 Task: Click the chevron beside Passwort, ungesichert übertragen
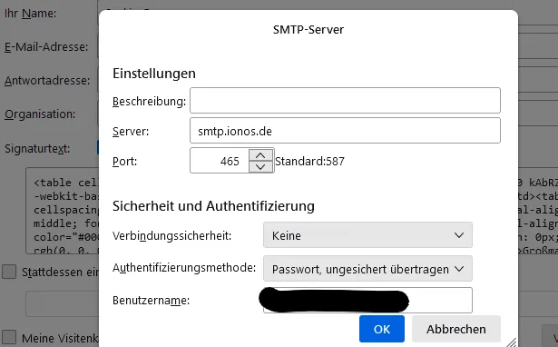(x=459, y=269)
